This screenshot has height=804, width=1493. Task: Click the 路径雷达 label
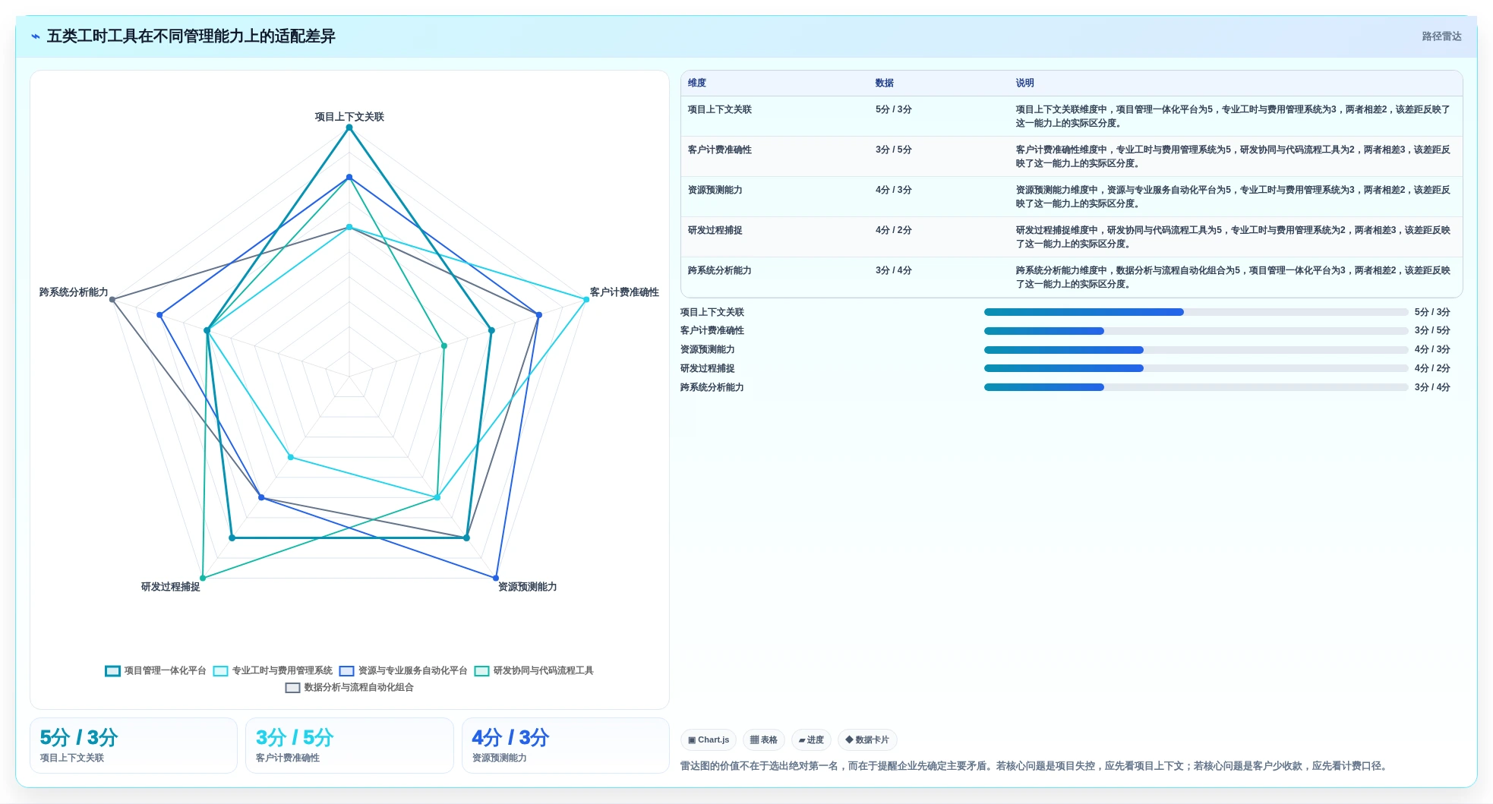(1441, 36)
